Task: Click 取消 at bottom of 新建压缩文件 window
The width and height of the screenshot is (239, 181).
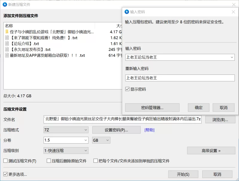Action: [x=217, y=174]
